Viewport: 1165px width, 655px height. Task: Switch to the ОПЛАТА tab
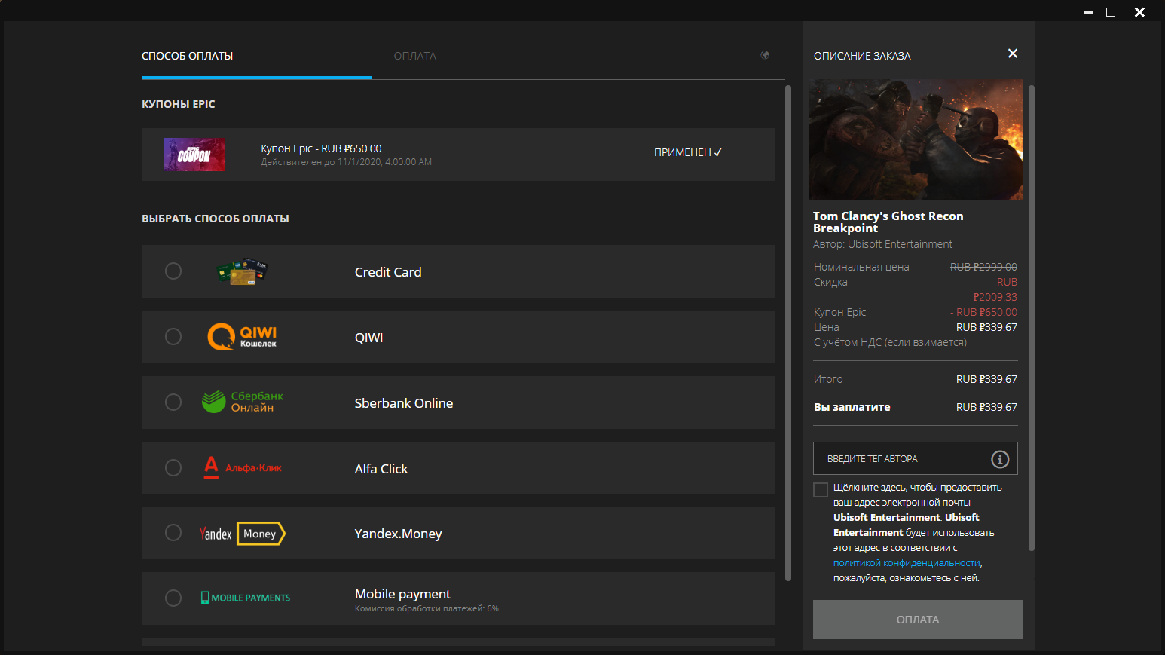click(x=415, y=56)
